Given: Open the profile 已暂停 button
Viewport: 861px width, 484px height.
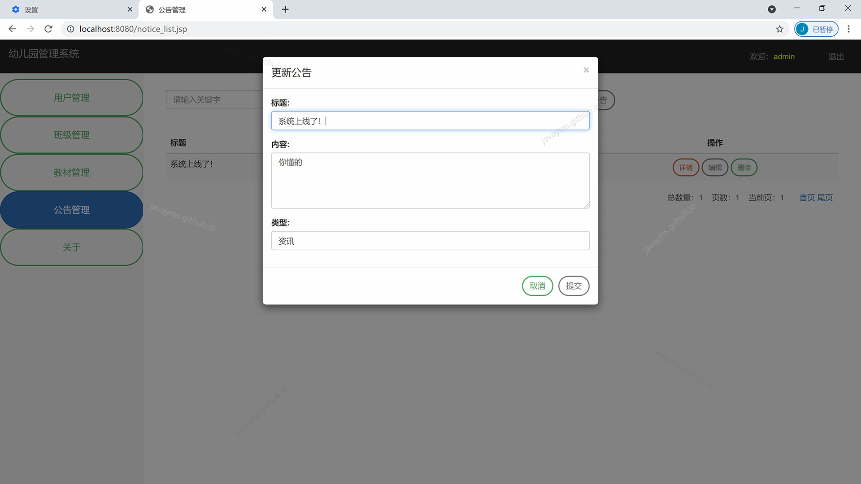Looking at the screenshot, I should coord(816,29).
